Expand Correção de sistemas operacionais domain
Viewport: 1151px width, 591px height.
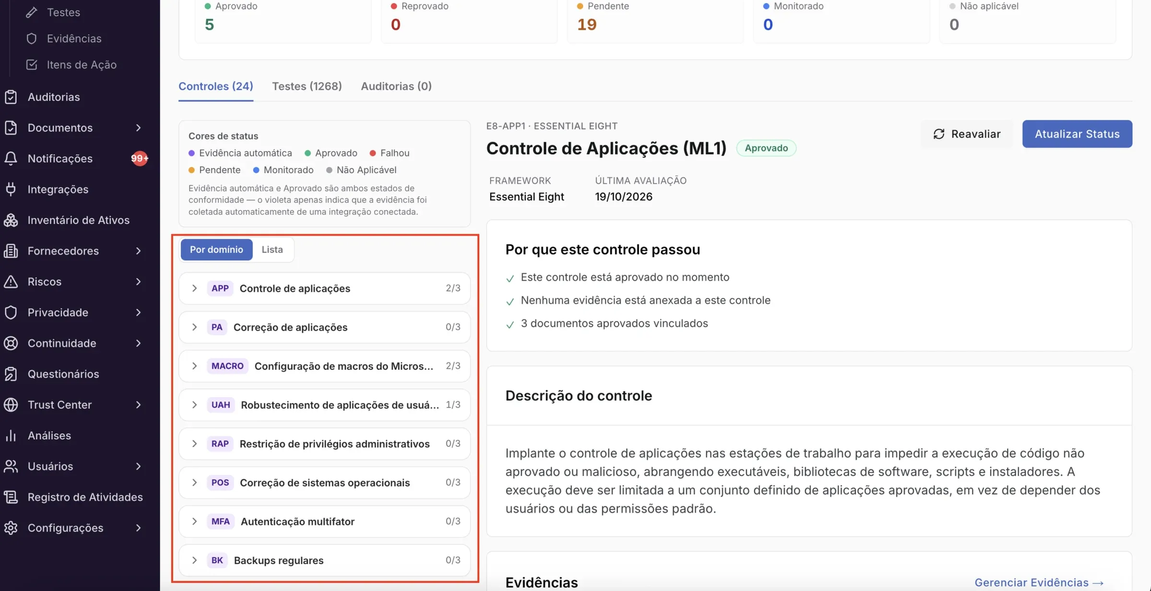324,483
